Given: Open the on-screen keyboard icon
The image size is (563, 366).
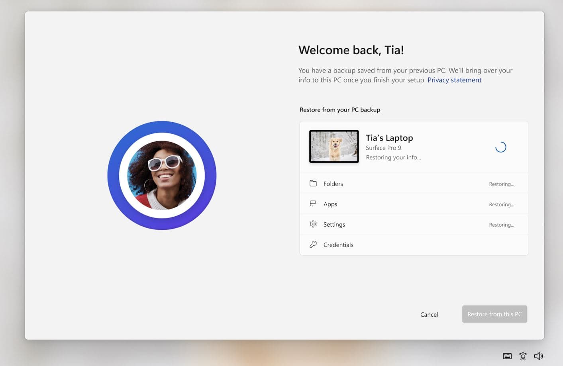Looking at the screenshot, I should (x=507, y=356).
